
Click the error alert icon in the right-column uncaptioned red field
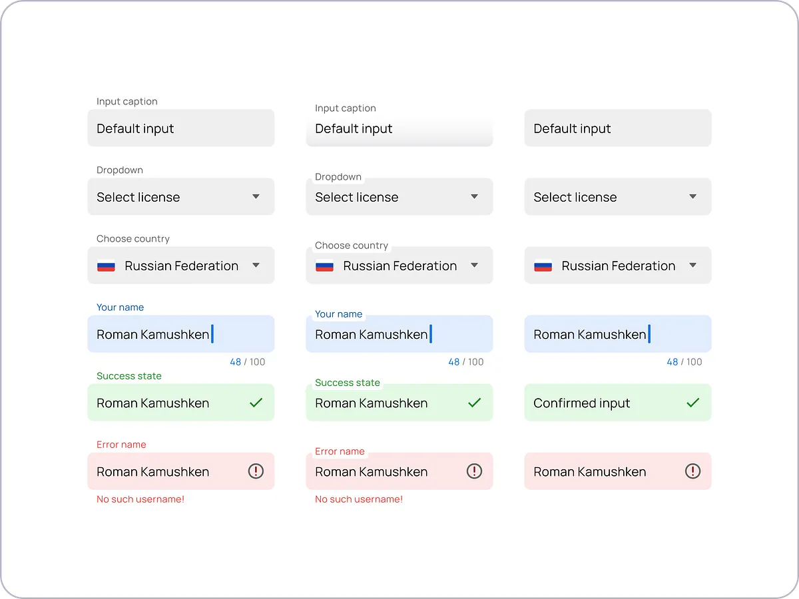[692, 471]
